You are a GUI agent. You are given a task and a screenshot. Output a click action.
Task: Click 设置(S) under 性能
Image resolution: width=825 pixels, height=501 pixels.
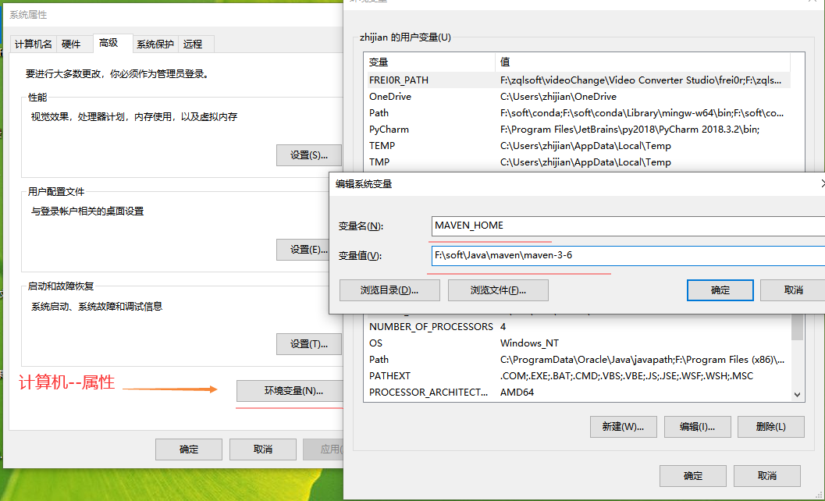(x=308, y=155)
